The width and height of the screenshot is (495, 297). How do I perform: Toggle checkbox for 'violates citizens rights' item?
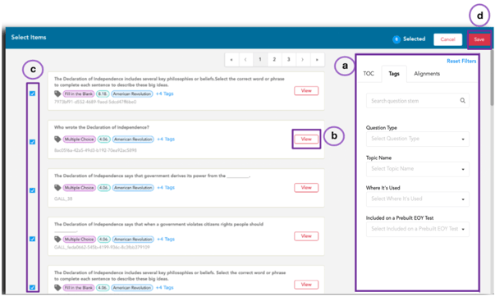click(x=32, y=239)
